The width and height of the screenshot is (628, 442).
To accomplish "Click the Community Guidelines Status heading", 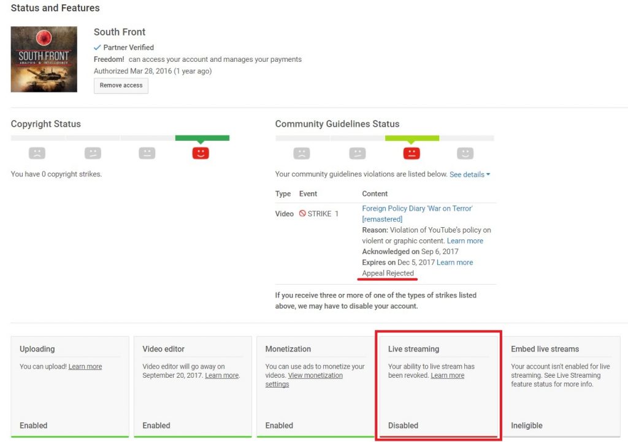I will 337,124.
